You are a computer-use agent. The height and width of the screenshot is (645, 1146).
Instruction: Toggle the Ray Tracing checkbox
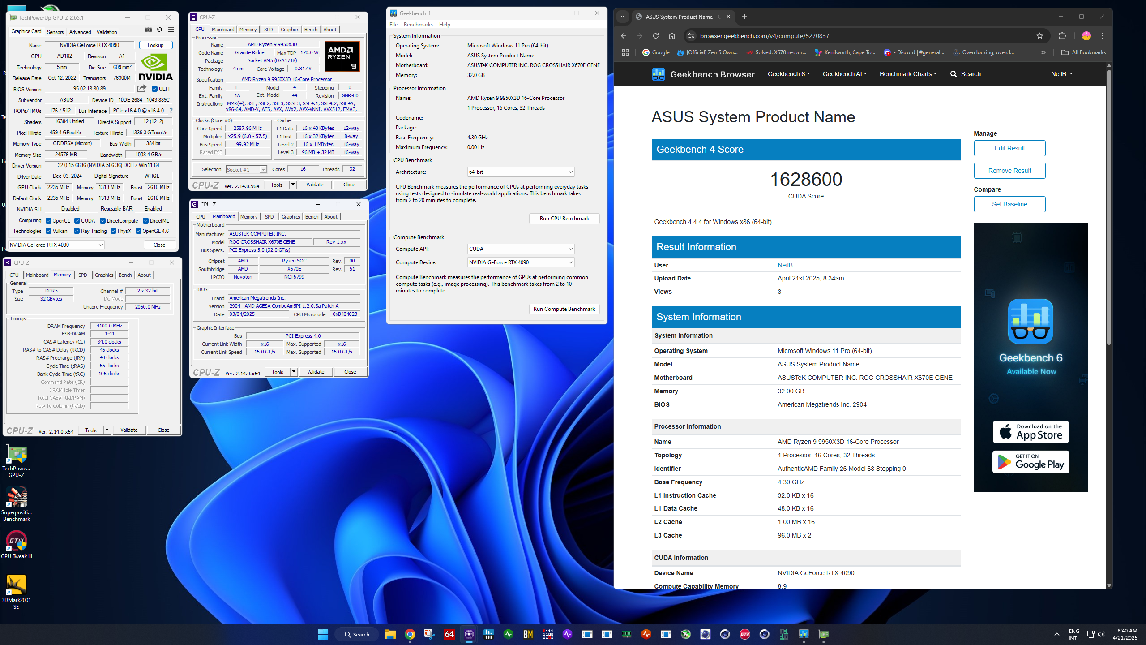click(x=77, y=231)
